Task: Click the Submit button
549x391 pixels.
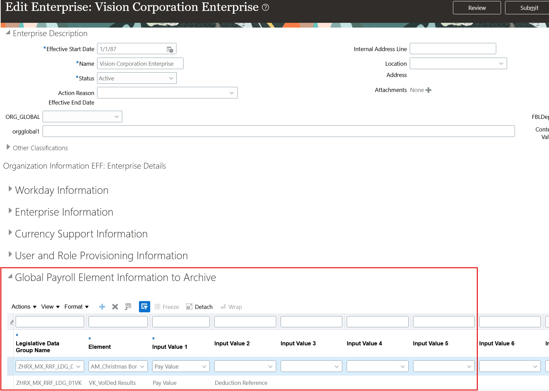Action: 527,8
